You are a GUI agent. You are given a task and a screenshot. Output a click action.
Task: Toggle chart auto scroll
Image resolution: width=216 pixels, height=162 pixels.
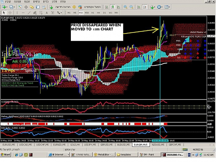[139, 7]
